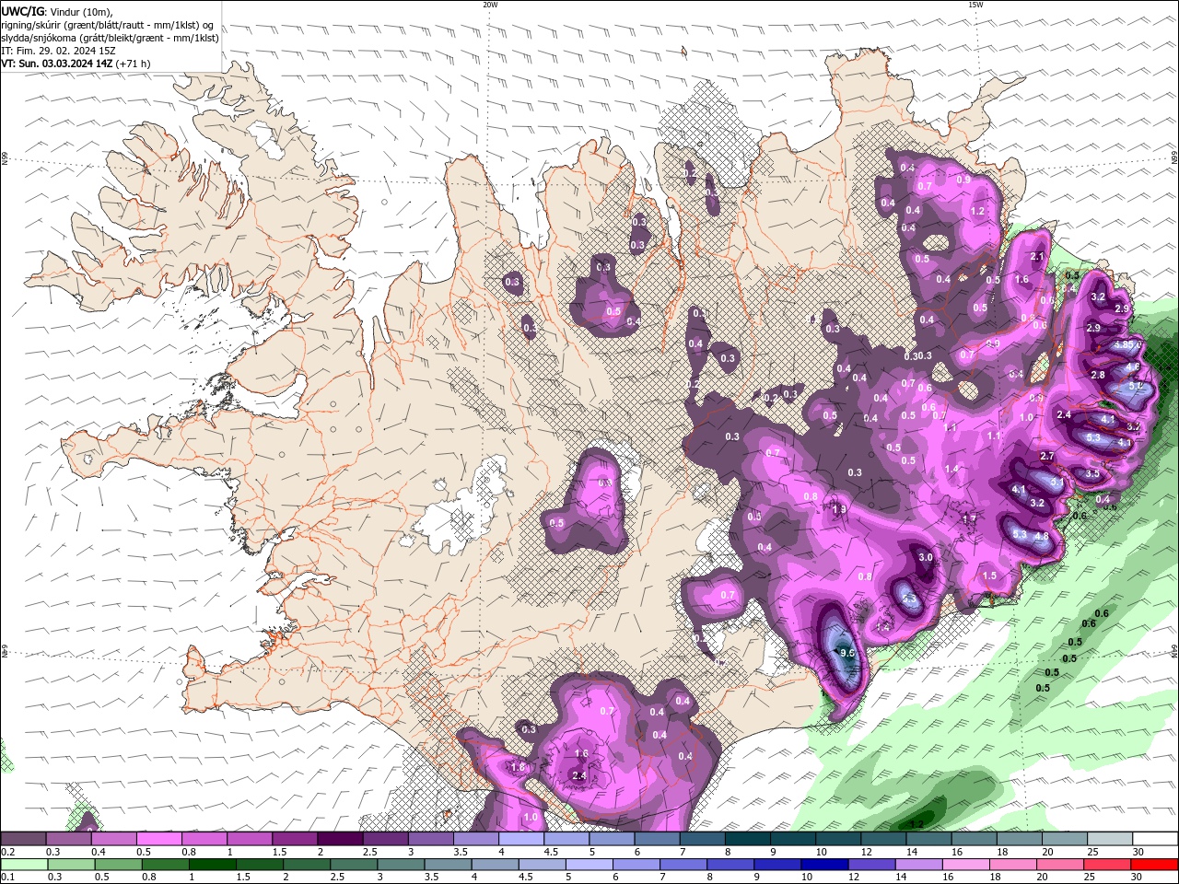Image resolution: width=1179 pixels, height=884 pixels.
Task: Click the 1.8 value label on south coast
Action: [518, 767]
